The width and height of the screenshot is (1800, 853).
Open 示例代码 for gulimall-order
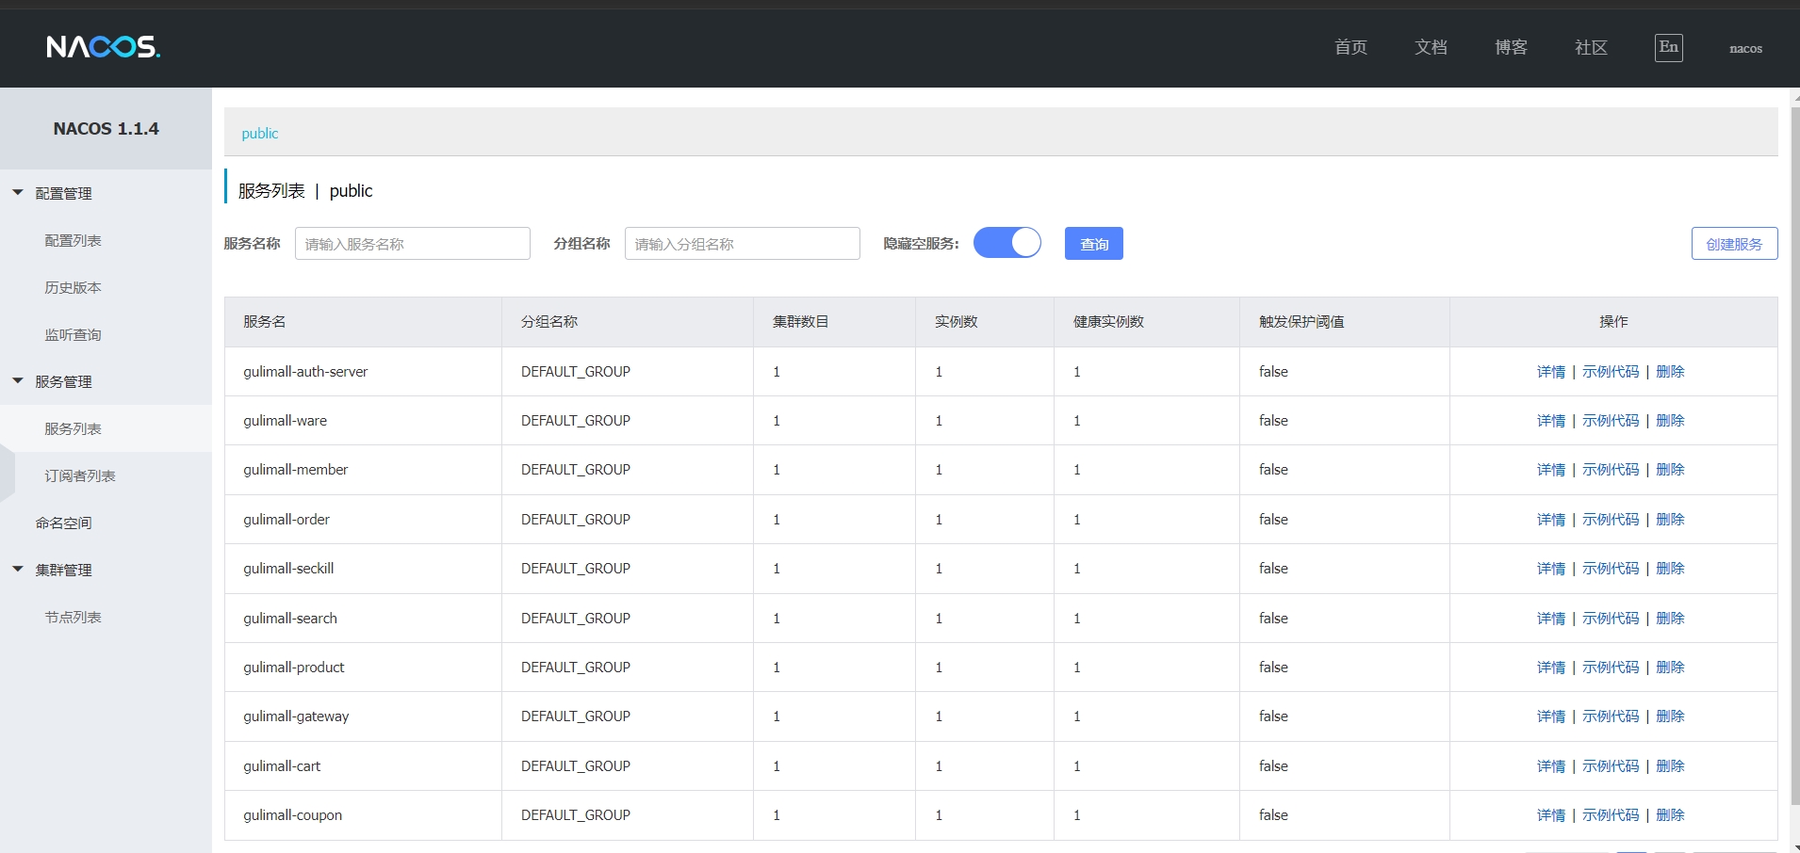[1611, 520]
